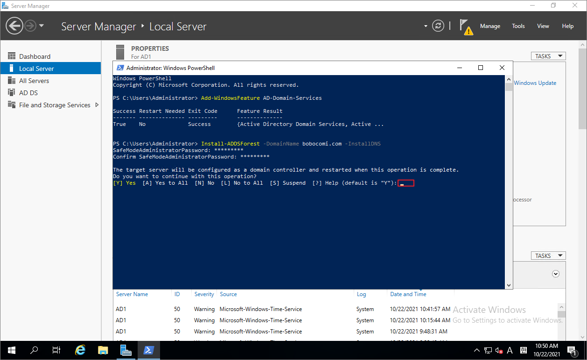The image size is (587, 360).
Task: Select Dashboard in the sidebar
Action: click(x=50, y=56)
